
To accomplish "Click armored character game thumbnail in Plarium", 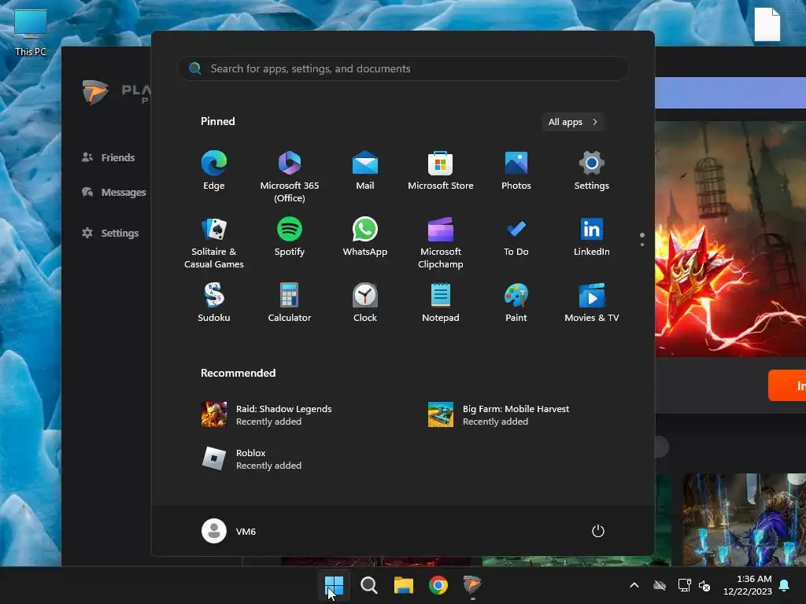I will (x=744, y=520).
